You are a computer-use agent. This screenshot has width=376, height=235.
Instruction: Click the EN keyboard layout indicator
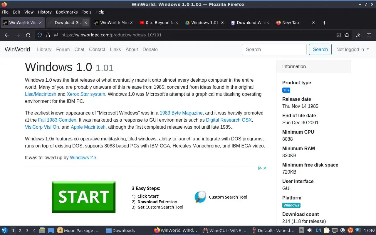pos(318,231)
